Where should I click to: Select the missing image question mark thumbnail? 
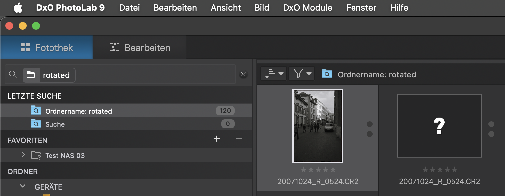[x=439, y=126]
